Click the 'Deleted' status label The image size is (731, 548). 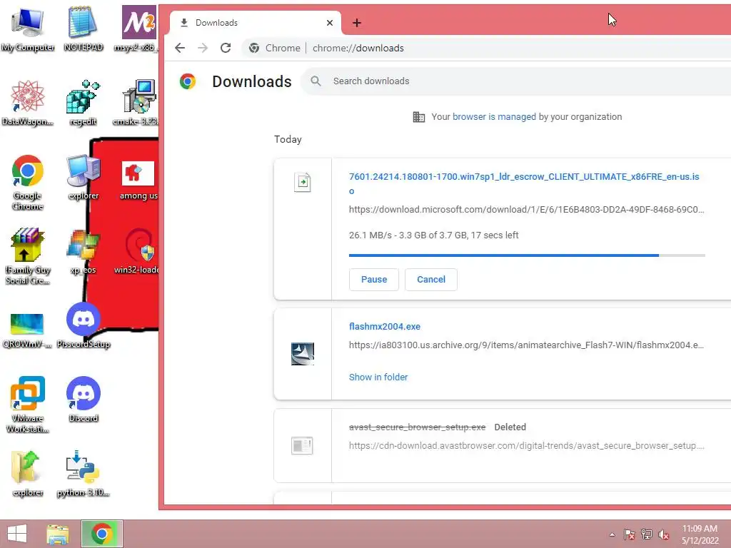[510, 427]
